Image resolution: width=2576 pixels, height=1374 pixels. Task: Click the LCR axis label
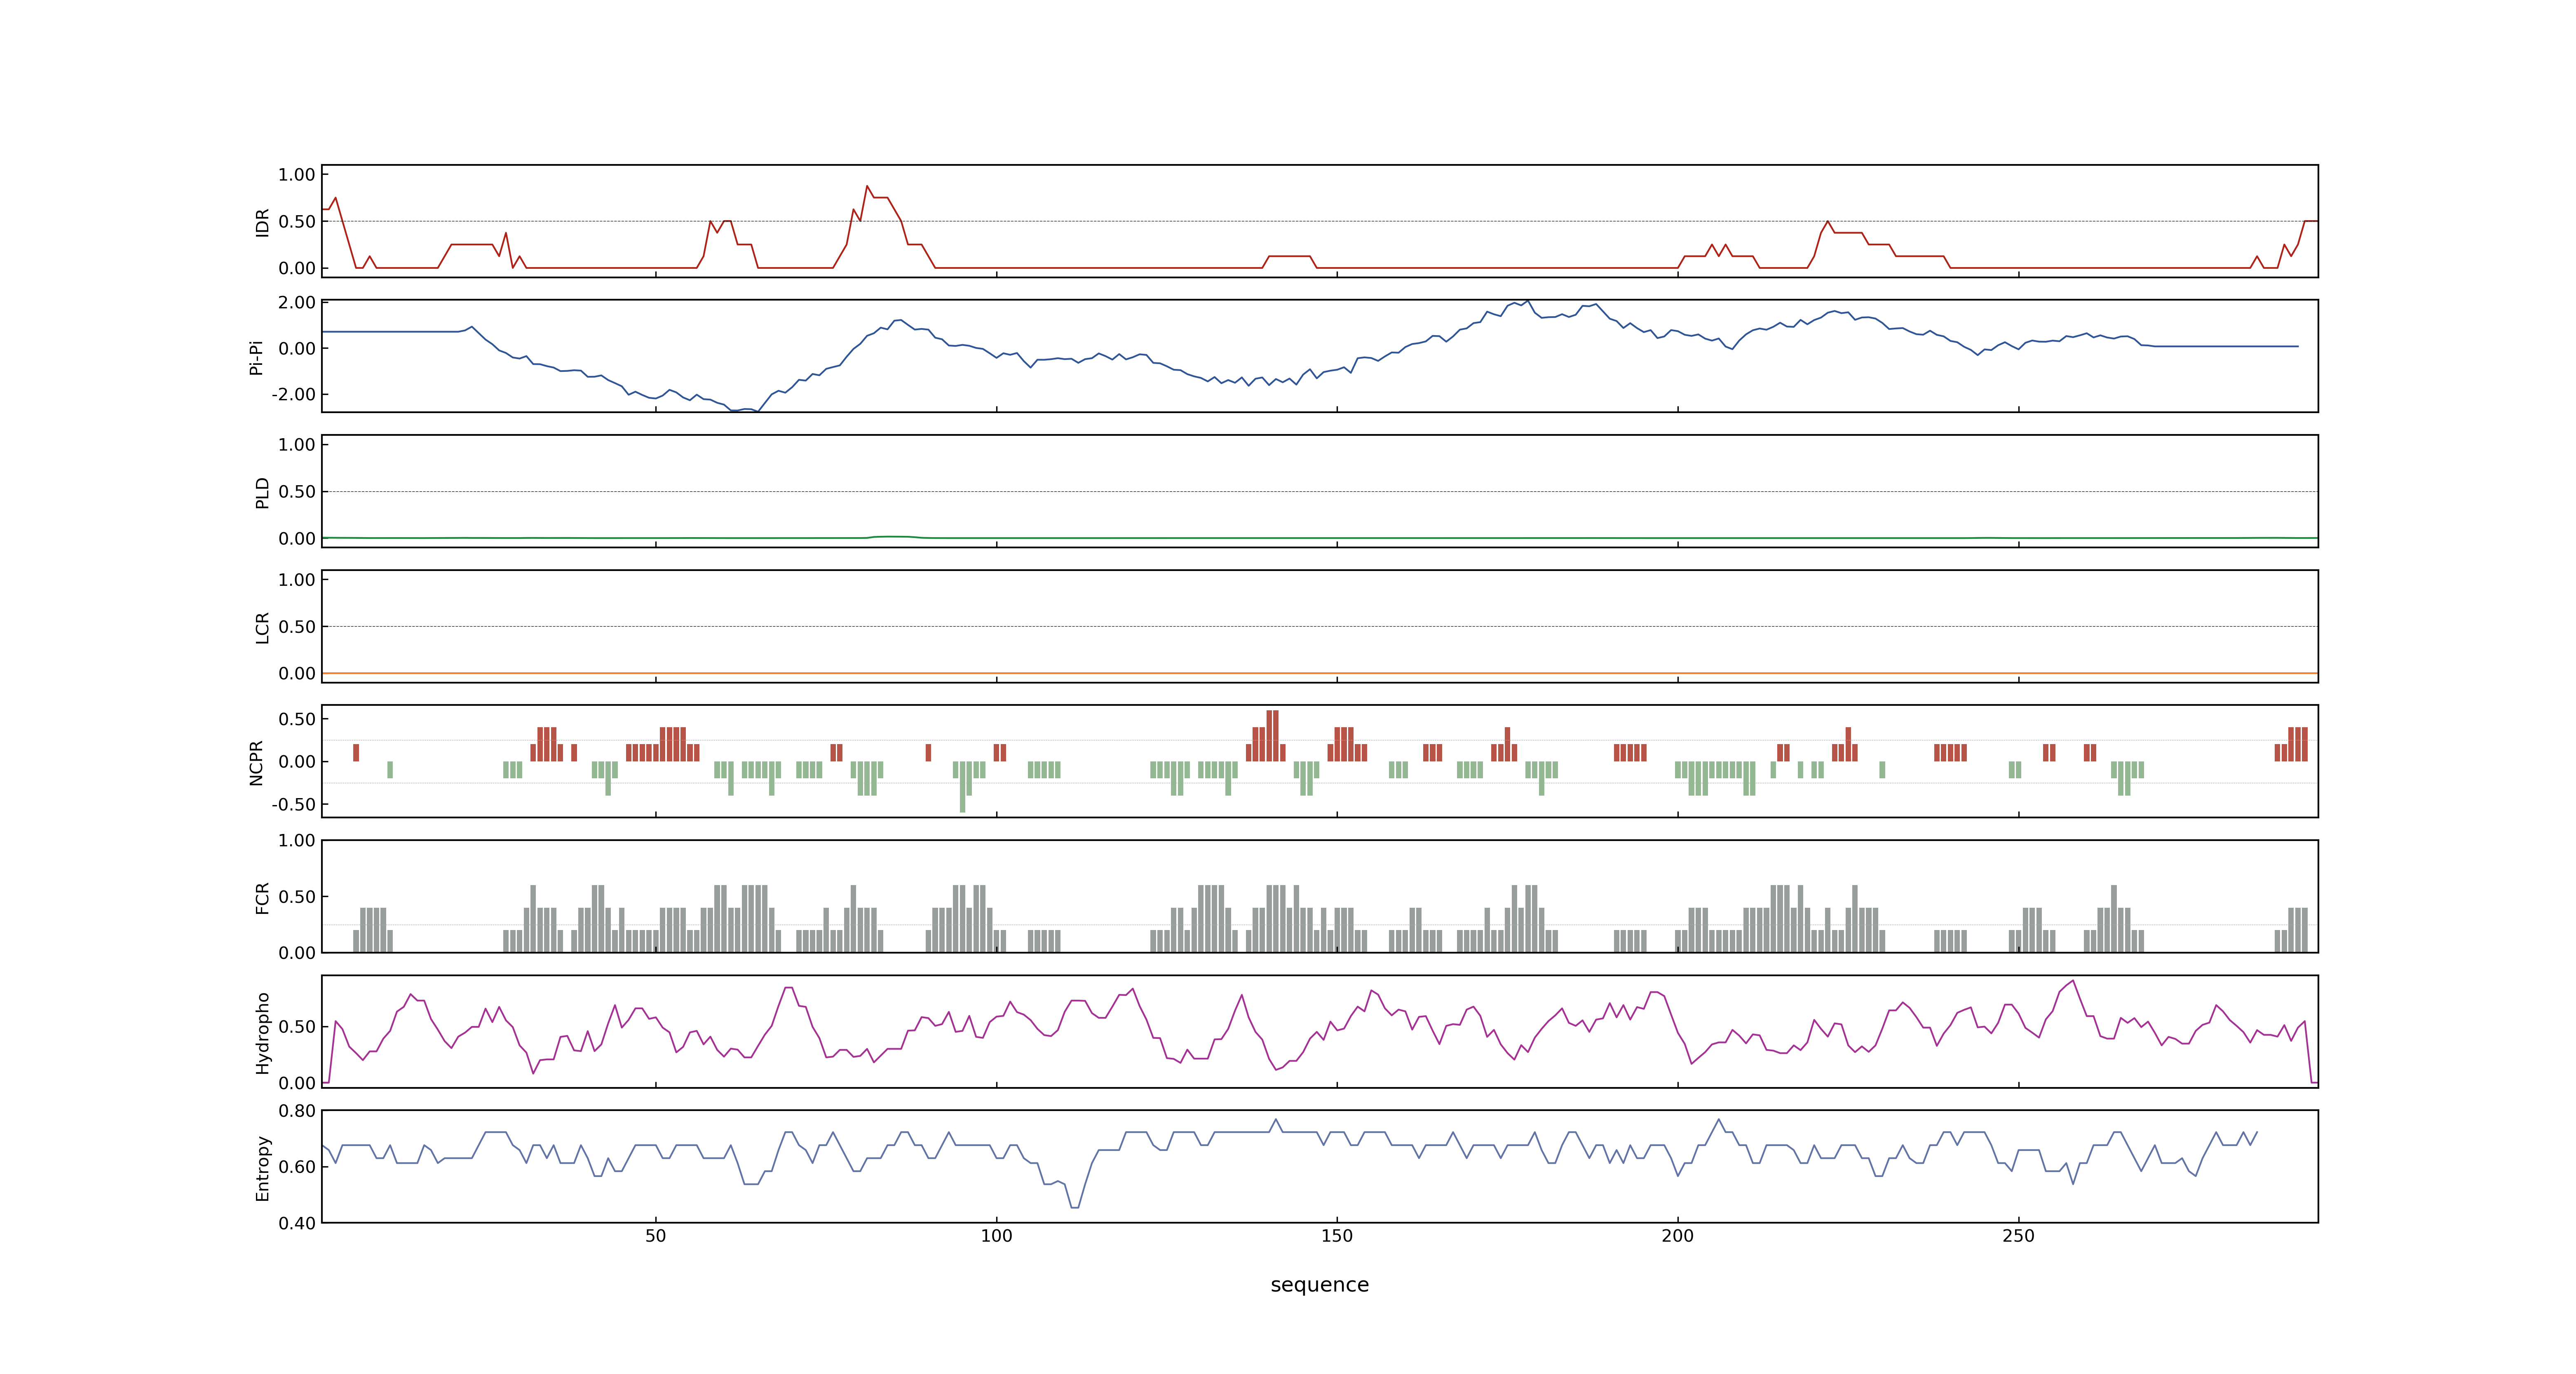pos(263,628)
